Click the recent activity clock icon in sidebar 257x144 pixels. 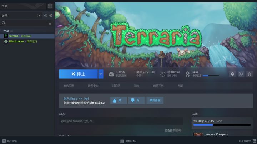coord(46,15)
